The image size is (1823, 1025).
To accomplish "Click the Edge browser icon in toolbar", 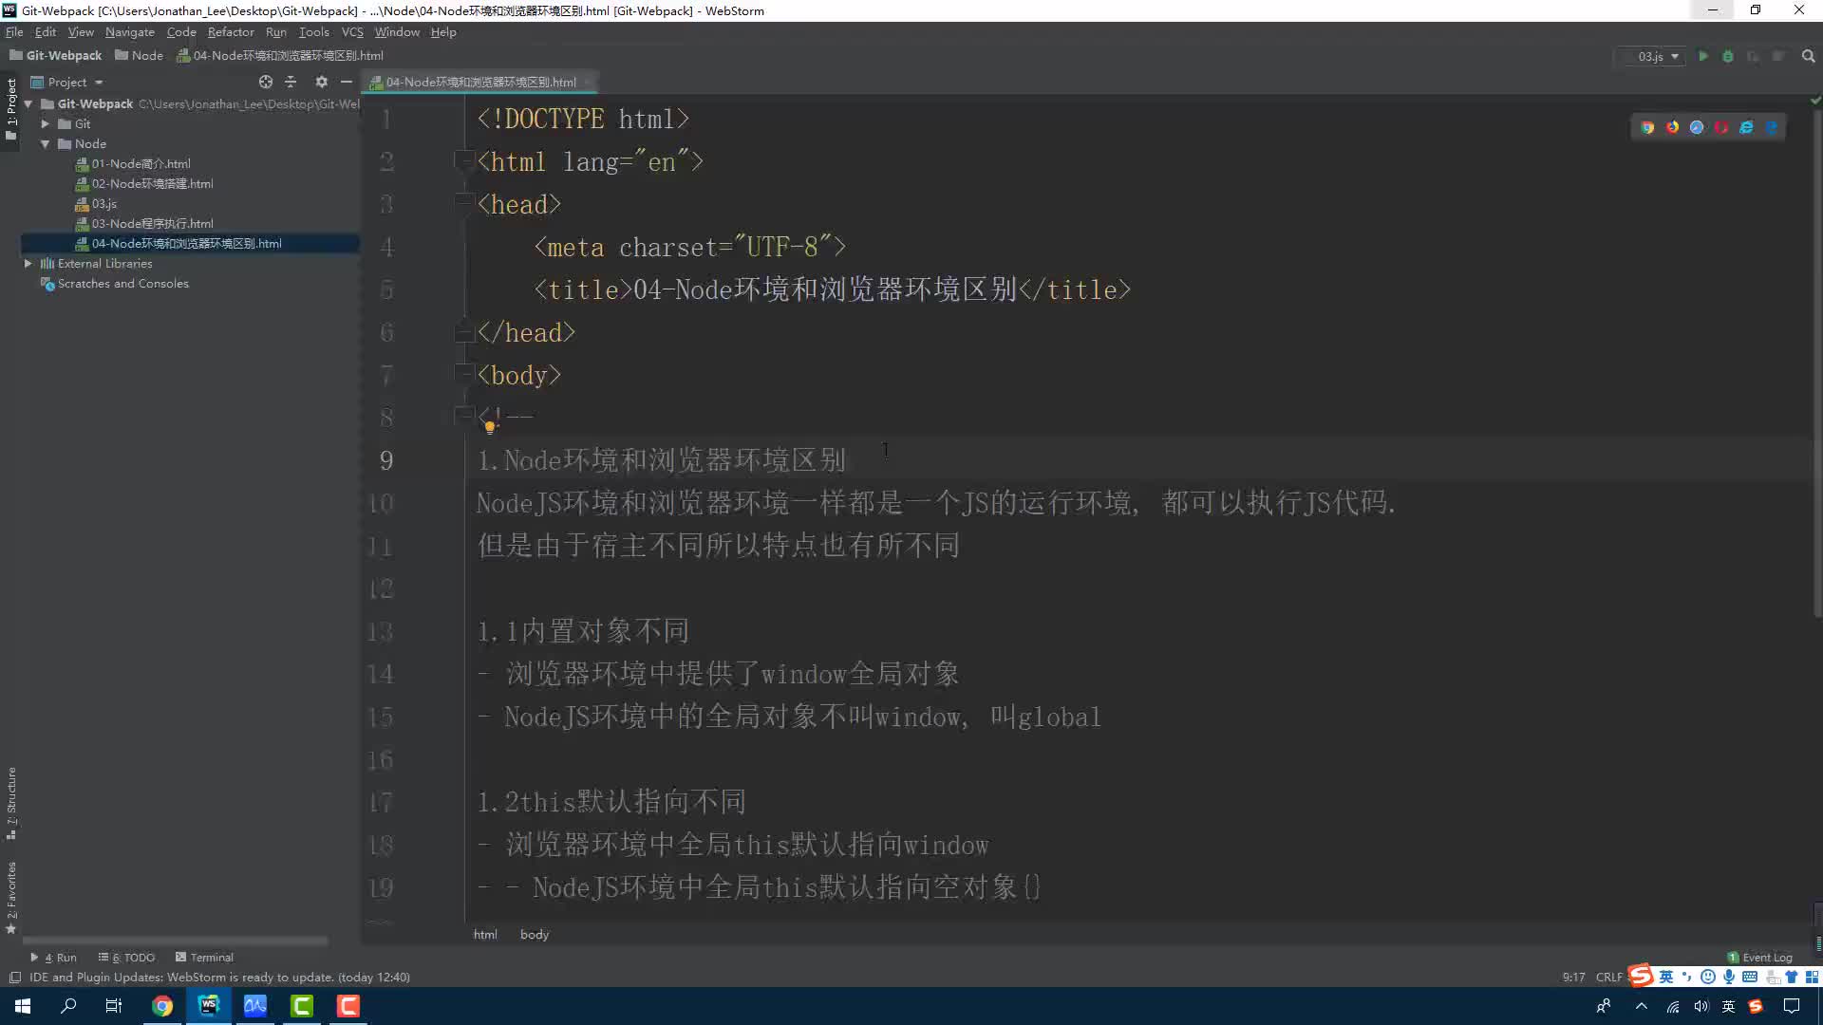I will [1772, 128].
